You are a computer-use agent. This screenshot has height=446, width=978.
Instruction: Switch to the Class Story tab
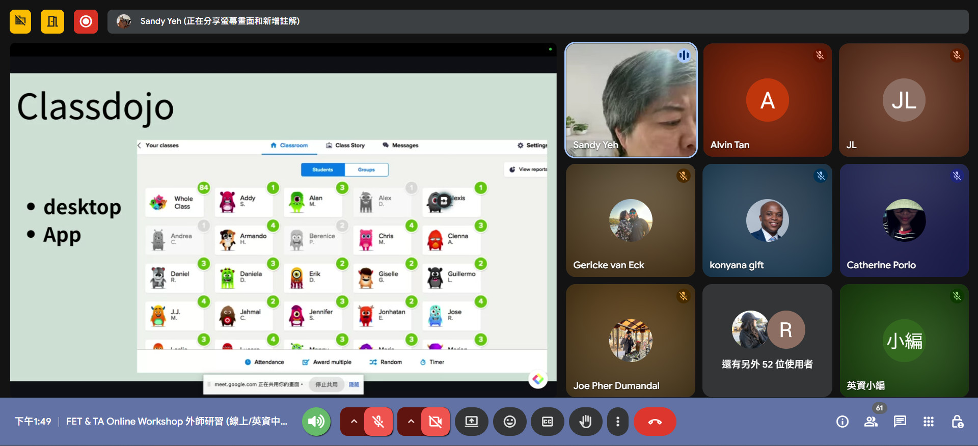point(345,146)
